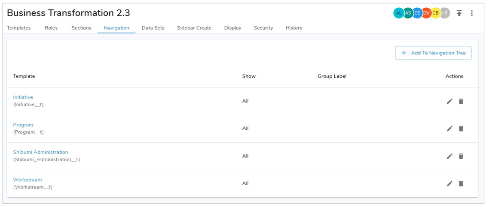The width and height of the screenshot is (489, 207).
Task: Edit the Shibumi Administration row
Action: [449, 156]
